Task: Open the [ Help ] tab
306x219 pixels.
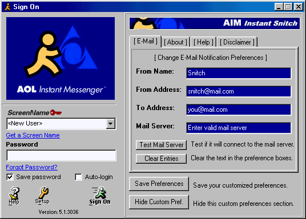Action: click(203, 42)
